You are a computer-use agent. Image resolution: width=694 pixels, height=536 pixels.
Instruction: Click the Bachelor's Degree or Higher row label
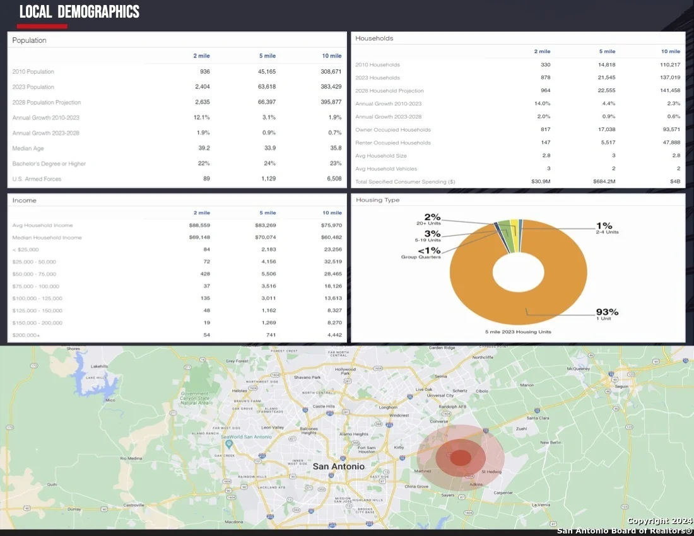pyautogui.click(x=49, y=163)
